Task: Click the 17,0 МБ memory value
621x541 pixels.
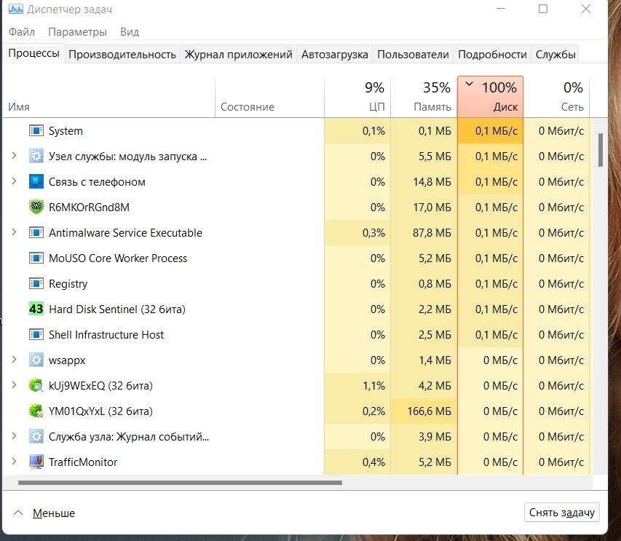Action: click(x=432, y=207)
